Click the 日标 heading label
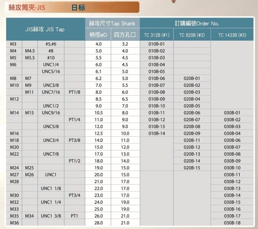Viewport: 258px width, 229px height. pos(78,7)
